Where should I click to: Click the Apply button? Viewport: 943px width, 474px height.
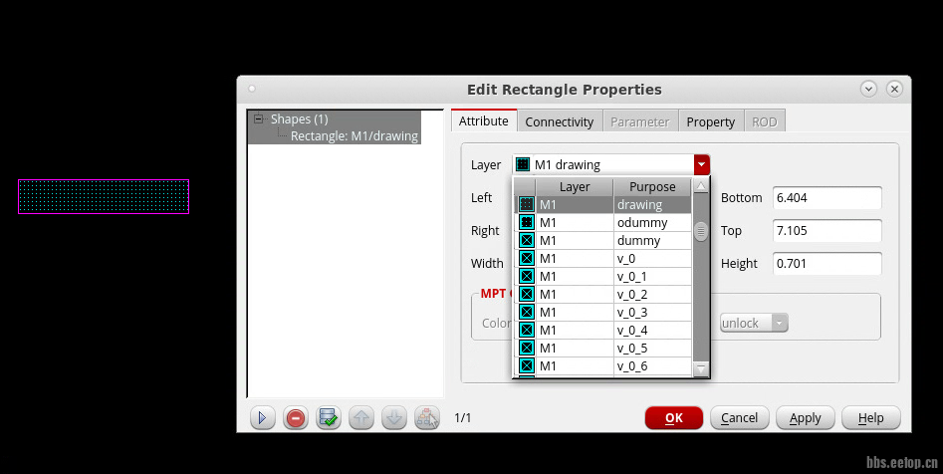[x=806, y=418]
